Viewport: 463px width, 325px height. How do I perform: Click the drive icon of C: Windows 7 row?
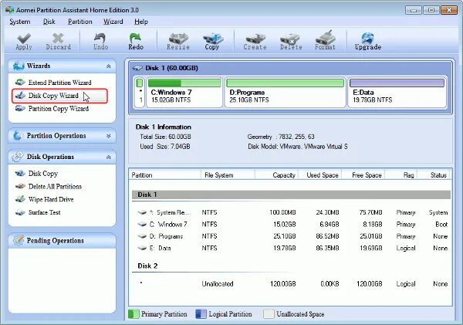click(x=142, y=224)
